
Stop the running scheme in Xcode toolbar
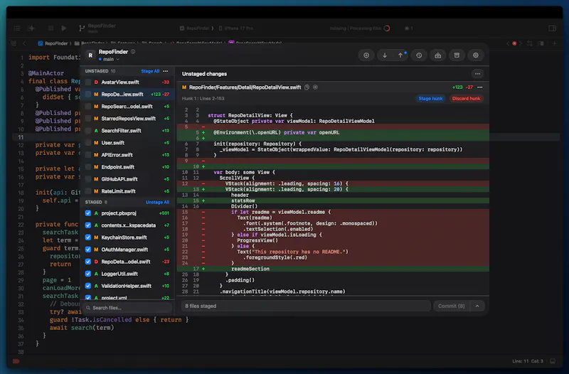click(x=50, y=28)
